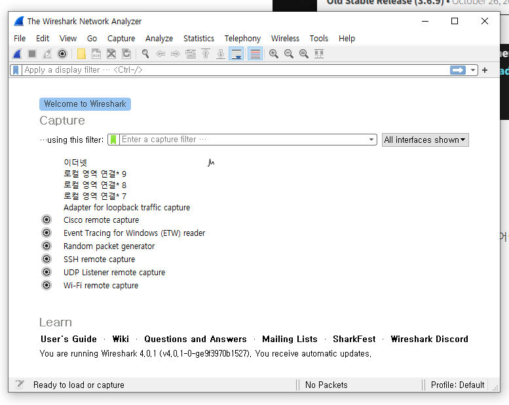Viewport: 509px width, 405px height.
Task: Click reload capture file icon
Action: coord(126,54)
